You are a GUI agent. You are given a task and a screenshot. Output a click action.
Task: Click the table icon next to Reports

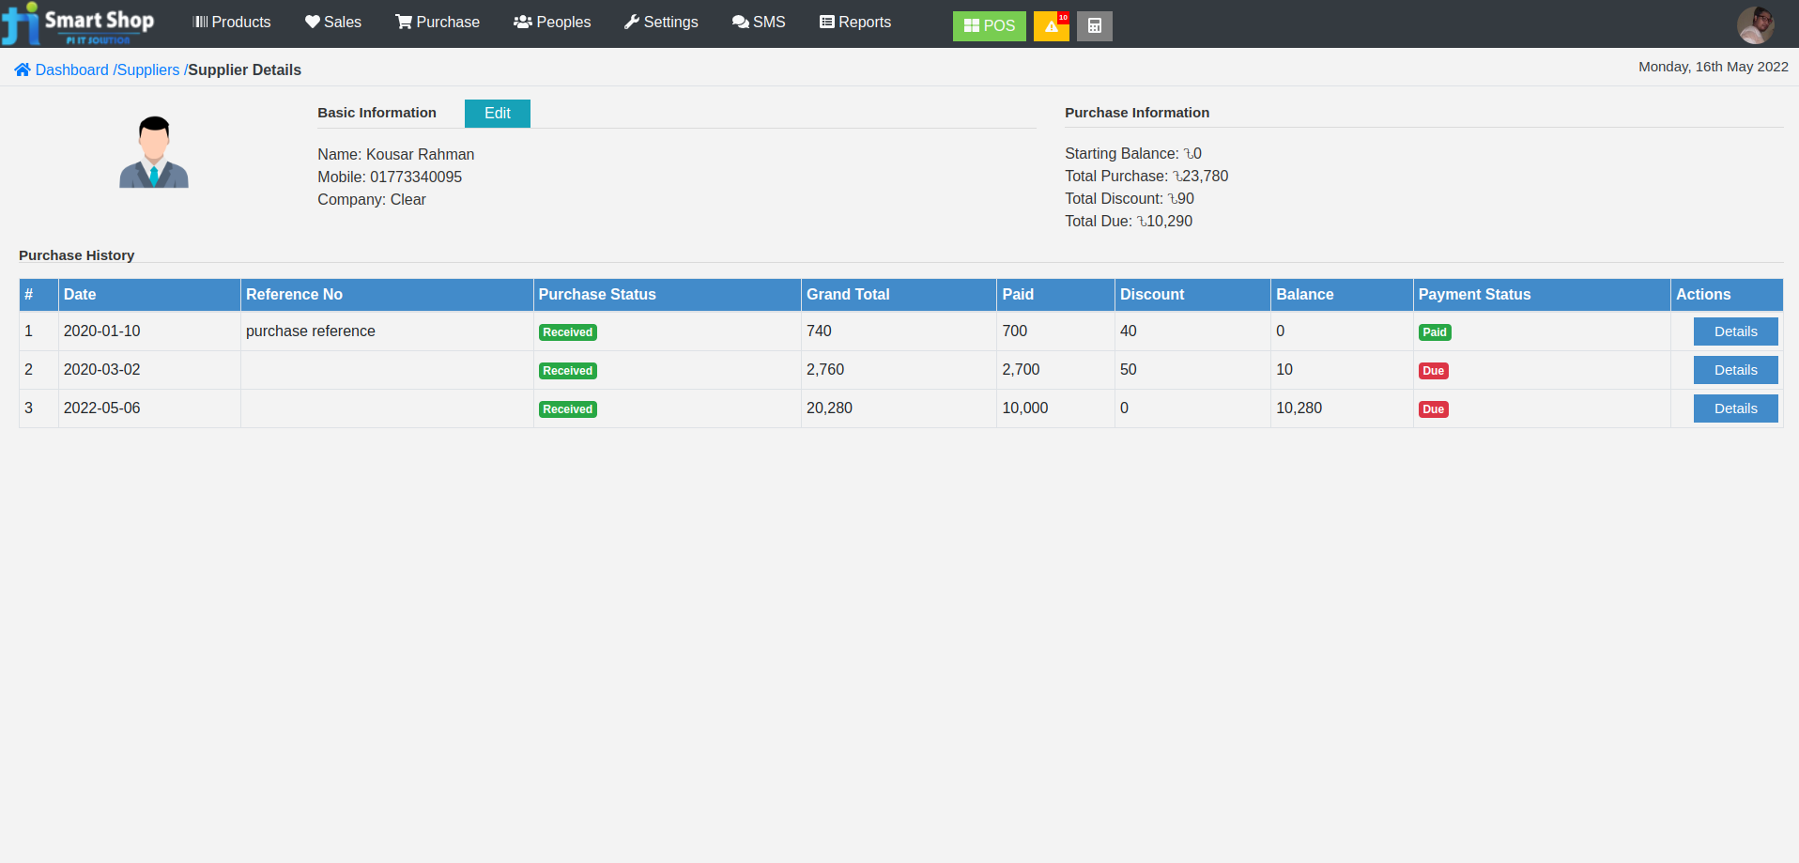[826, 21]
